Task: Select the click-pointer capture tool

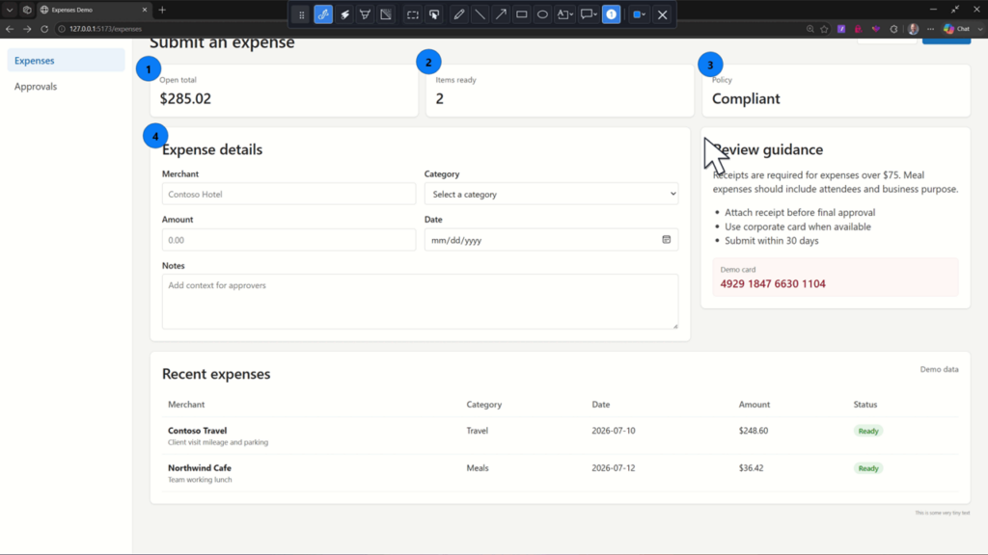Action: coord(434,14)
